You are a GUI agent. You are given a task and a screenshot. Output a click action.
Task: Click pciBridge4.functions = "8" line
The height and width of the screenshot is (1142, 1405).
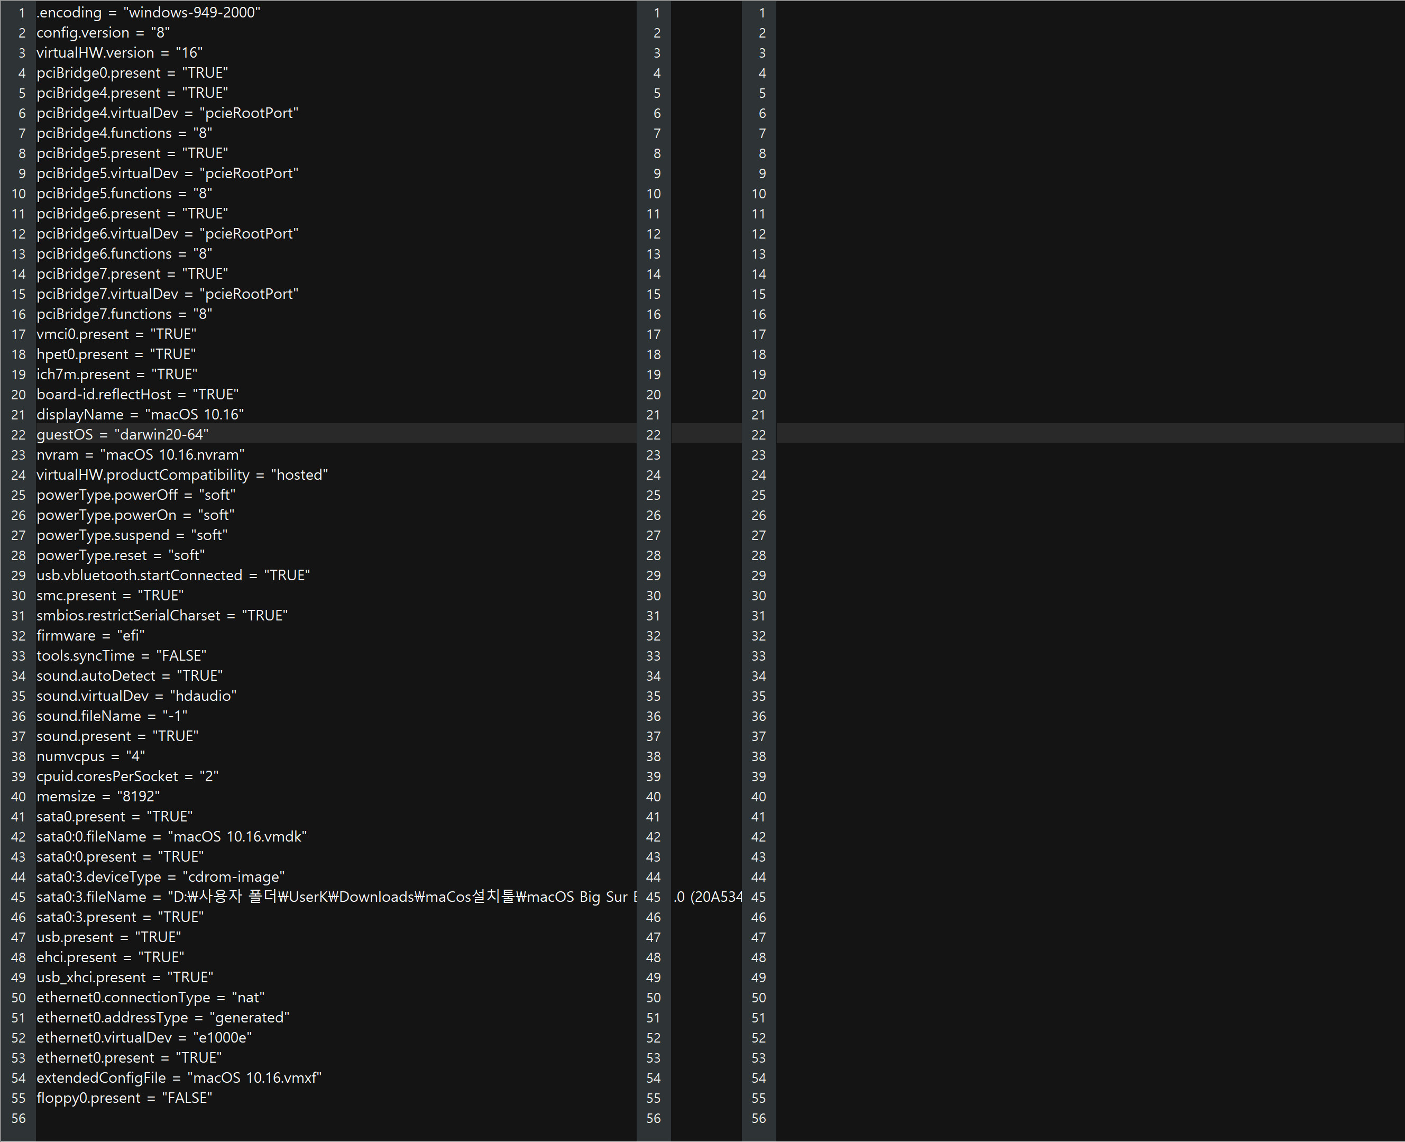tap(124, 133)
